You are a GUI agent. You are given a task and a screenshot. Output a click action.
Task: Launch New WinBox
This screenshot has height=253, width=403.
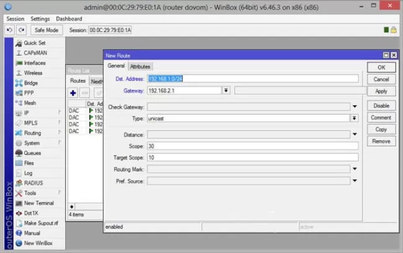[38, 243]
